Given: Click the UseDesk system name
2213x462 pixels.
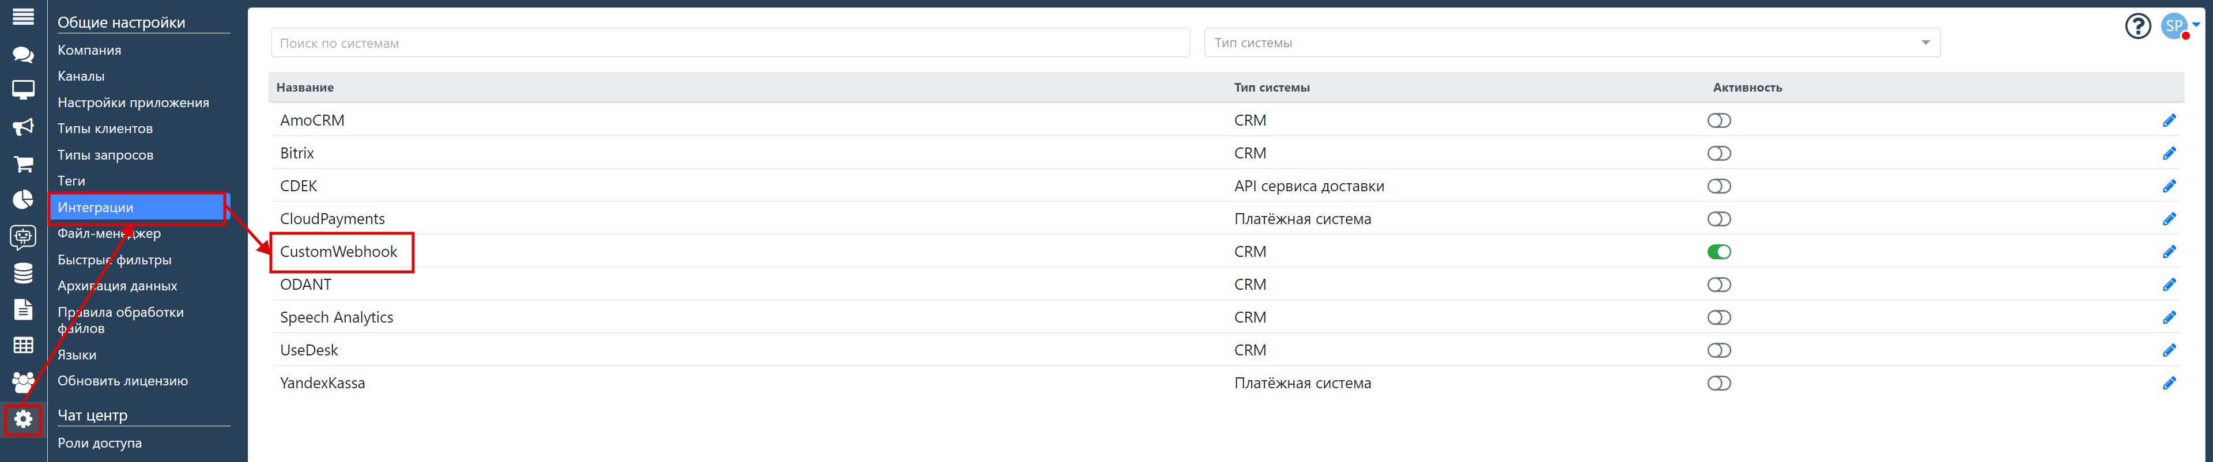Looking at the screenshot, I should pyautogui.click(x=309, y=350).
